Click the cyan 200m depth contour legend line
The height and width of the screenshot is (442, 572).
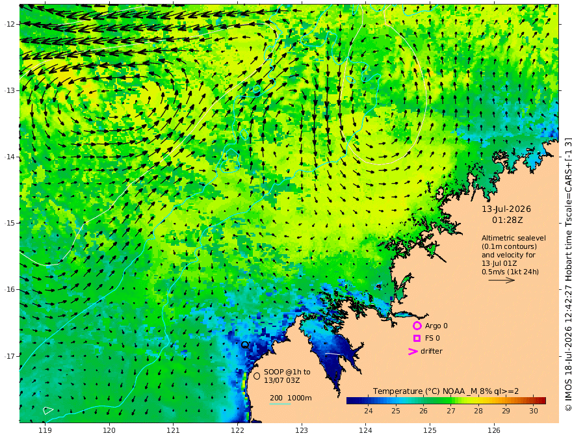280,404
